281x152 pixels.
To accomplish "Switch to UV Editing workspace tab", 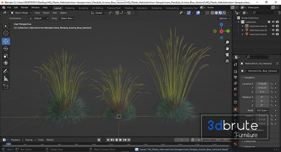I will [x=98, y=8].
